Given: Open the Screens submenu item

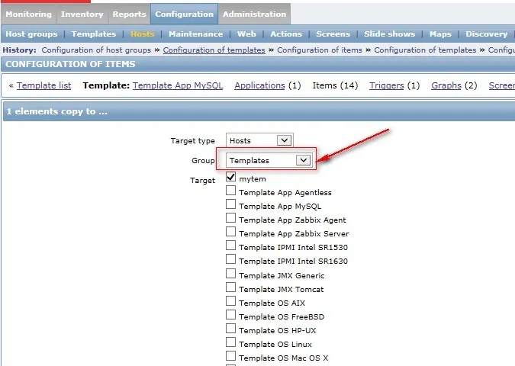Looking at the screenshot, I should coord(333,34).
